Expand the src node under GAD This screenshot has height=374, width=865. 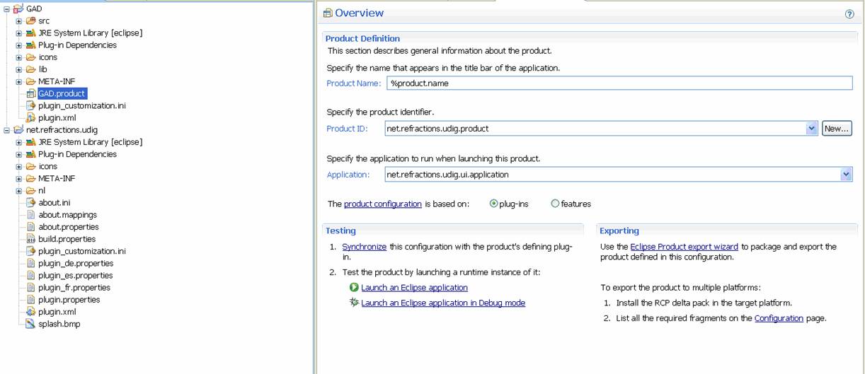19,21
